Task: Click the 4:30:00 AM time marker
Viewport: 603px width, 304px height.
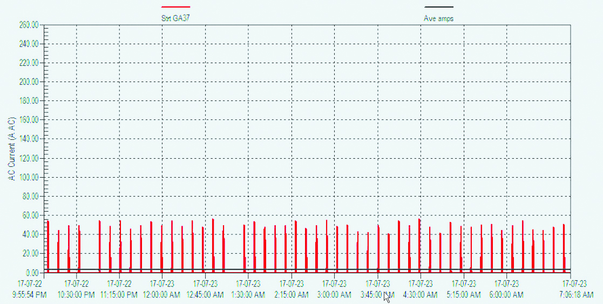Action: (x=421, y=295)
